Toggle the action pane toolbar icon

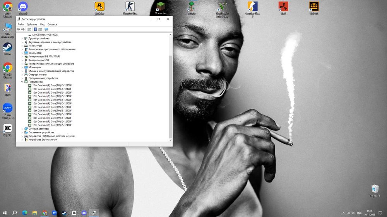pyautogui.click(x=40, y=29)
